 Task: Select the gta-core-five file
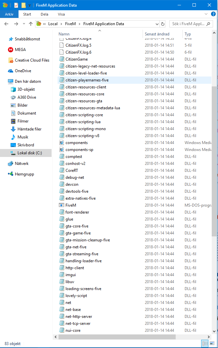pyautogui.click(x=134, y=226)
